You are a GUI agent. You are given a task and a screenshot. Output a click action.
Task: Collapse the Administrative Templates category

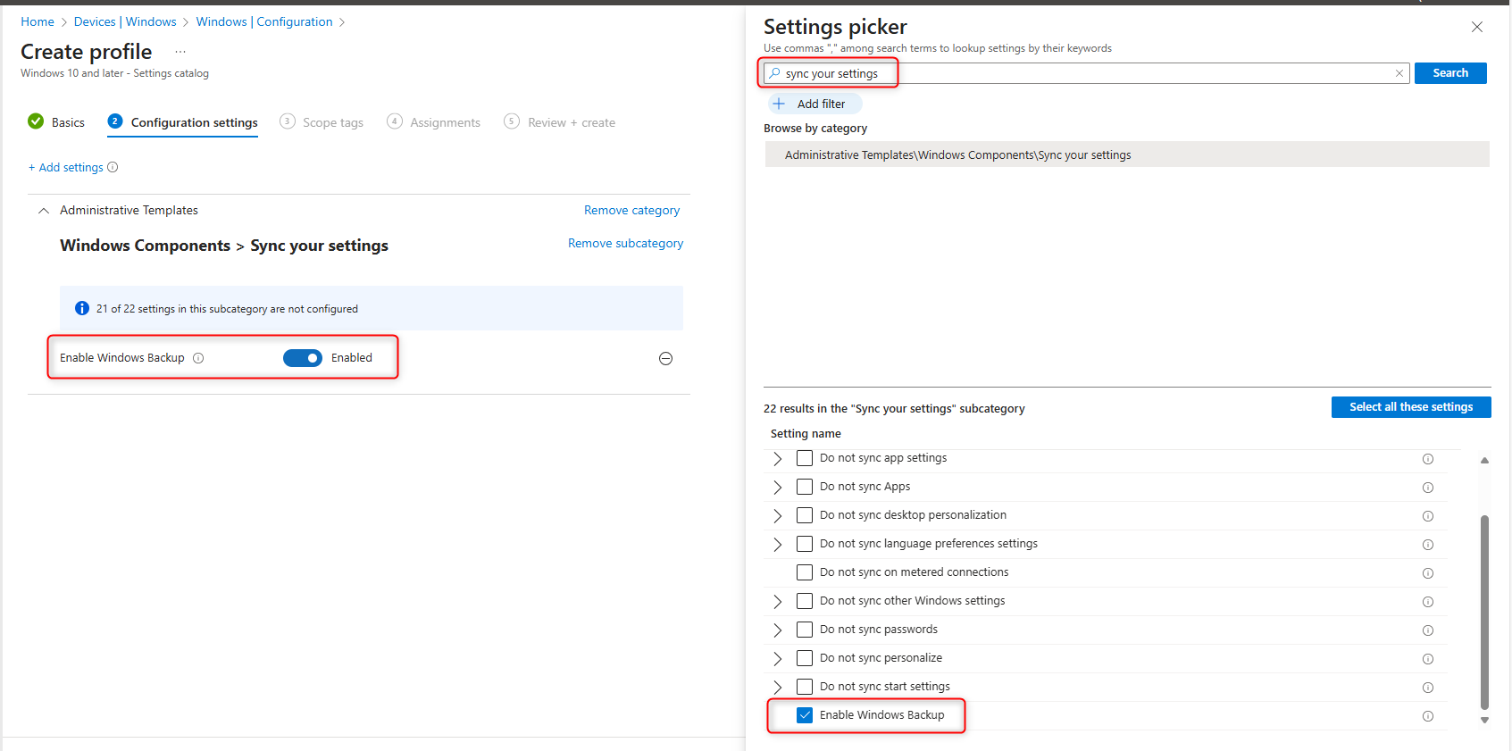44,211
